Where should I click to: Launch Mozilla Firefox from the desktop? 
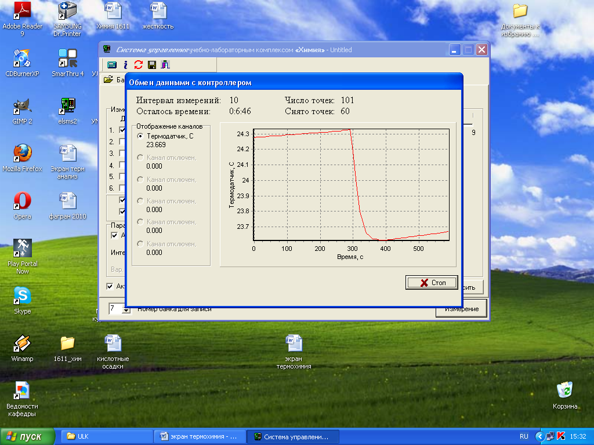click(x=22, y=158)
